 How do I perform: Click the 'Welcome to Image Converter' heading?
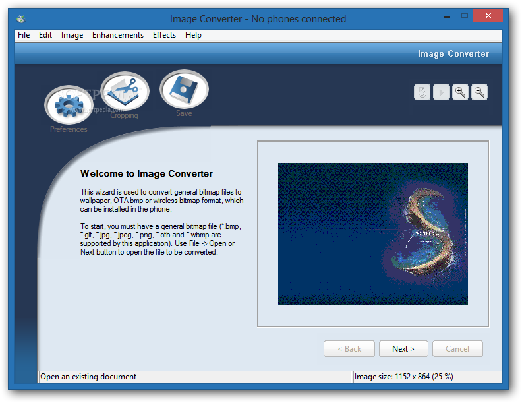tap(146, 174)
